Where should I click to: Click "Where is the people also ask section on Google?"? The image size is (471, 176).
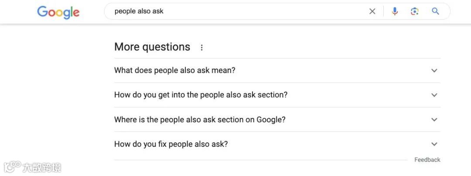pyautogui.click(x=200, y=119)
